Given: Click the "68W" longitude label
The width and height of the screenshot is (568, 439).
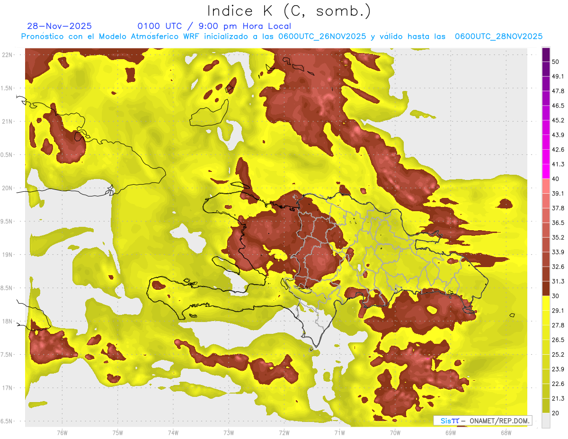Looking at the screenshot, I should [x=506, y=432].
